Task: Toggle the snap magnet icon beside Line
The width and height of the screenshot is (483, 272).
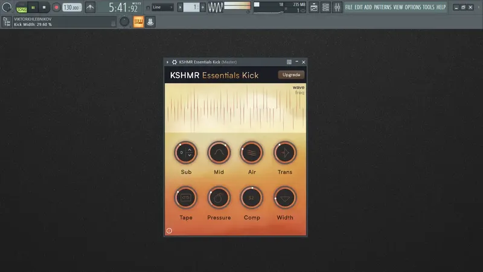Action: tap(148, 7)
